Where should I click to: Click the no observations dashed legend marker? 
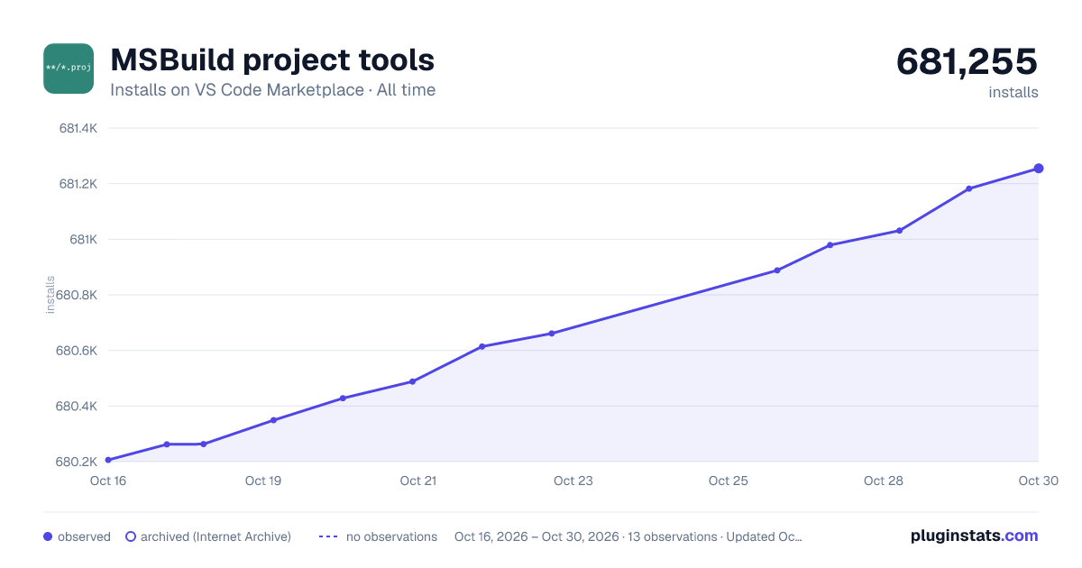(327, 536)
